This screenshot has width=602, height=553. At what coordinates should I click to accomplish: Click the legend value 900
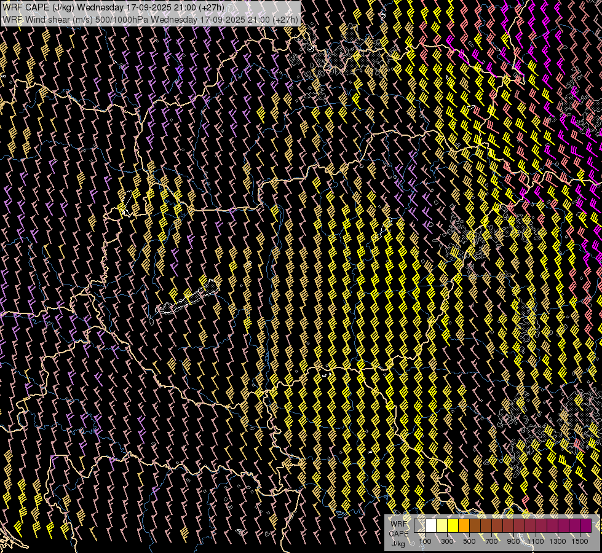click(513, 541)
